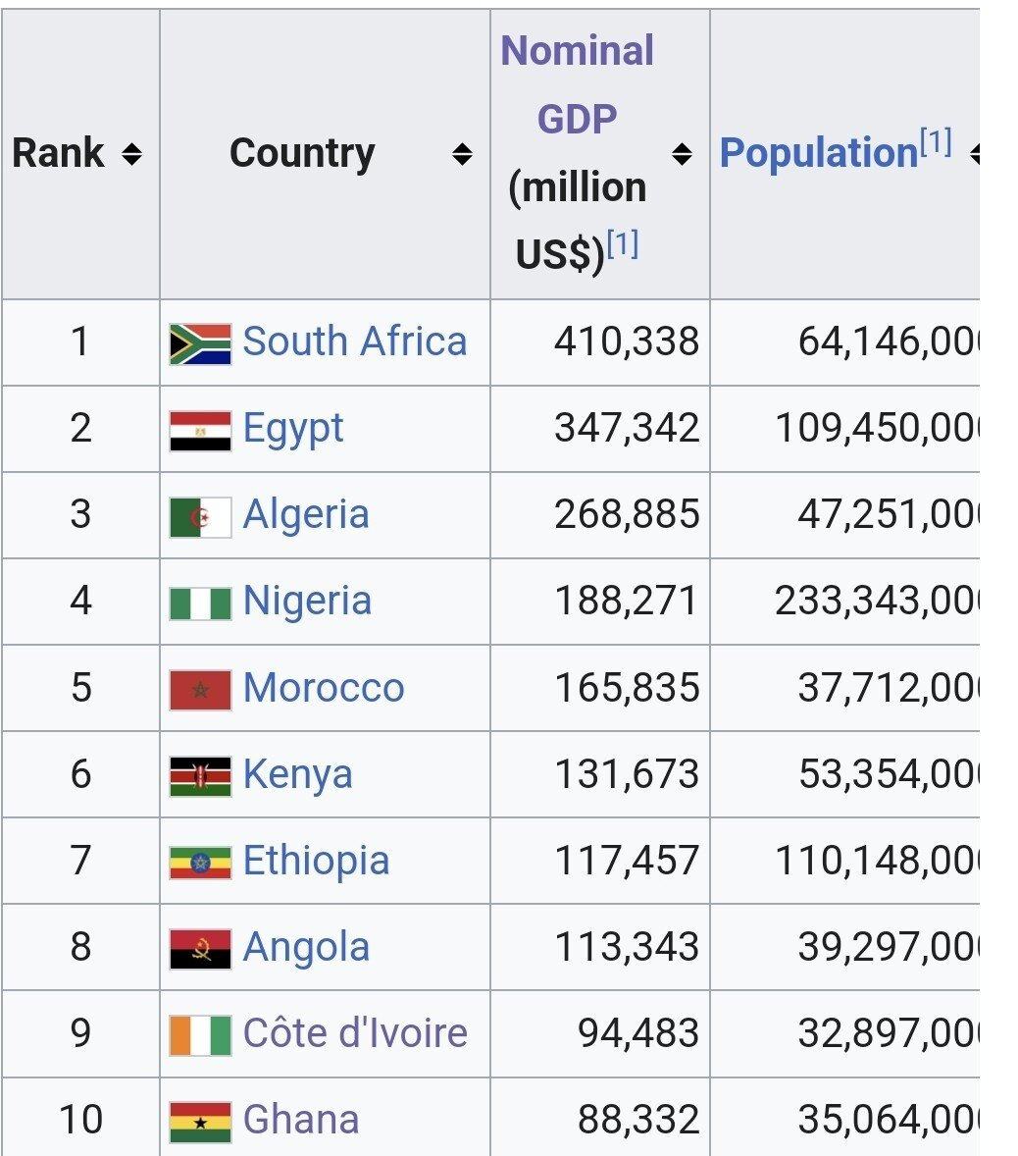1018x1156 pixels.
Task: Sort table by Rank column arrows
Action: (131, 154)
